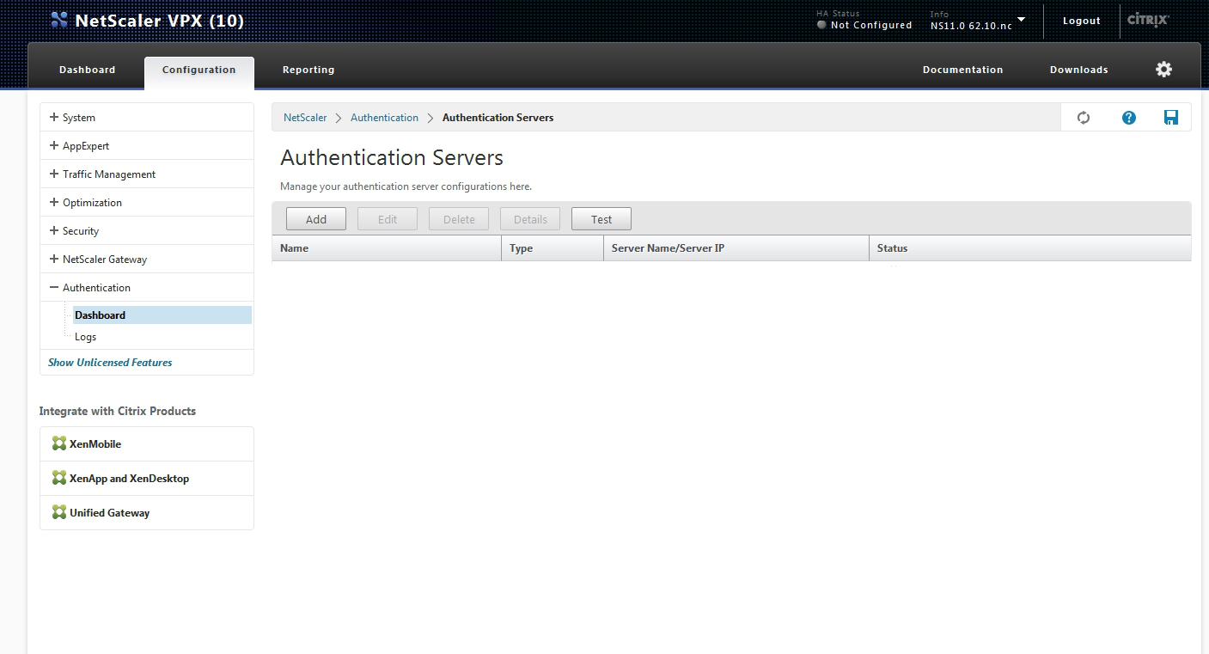Open the Unified Gateway integration icon
The height and width of the screenshot is (654, 1209).
(x=58, y=512)
